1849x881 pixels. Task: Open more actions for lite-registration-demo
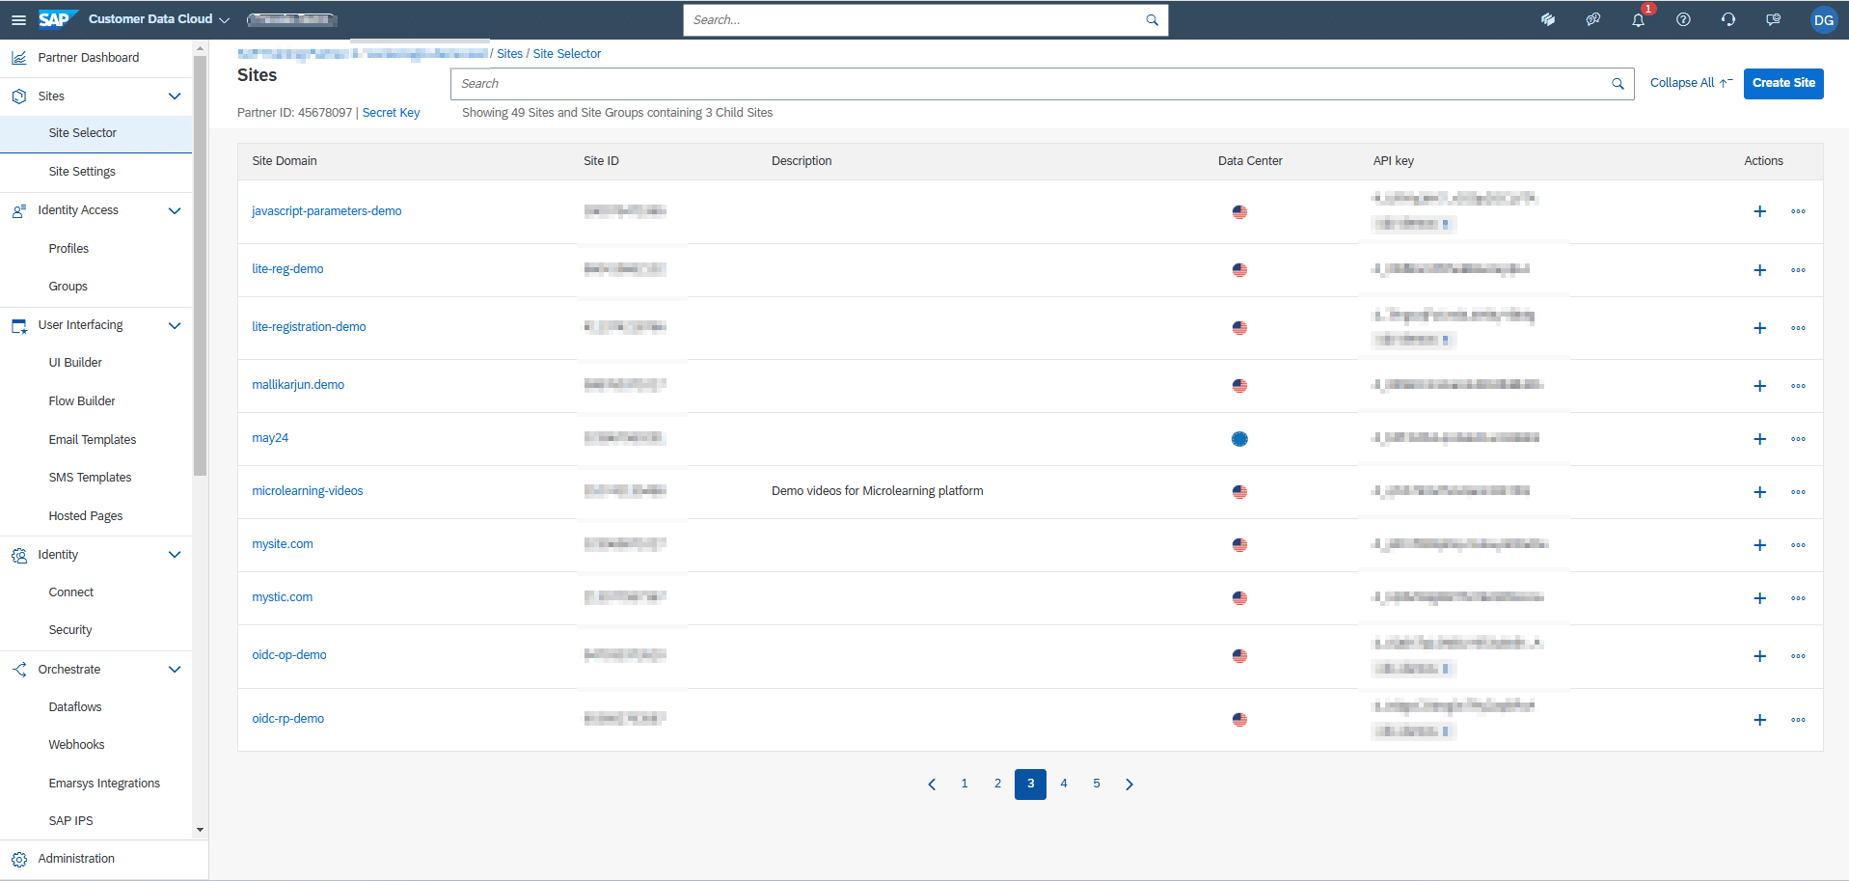pos(1798,328)
